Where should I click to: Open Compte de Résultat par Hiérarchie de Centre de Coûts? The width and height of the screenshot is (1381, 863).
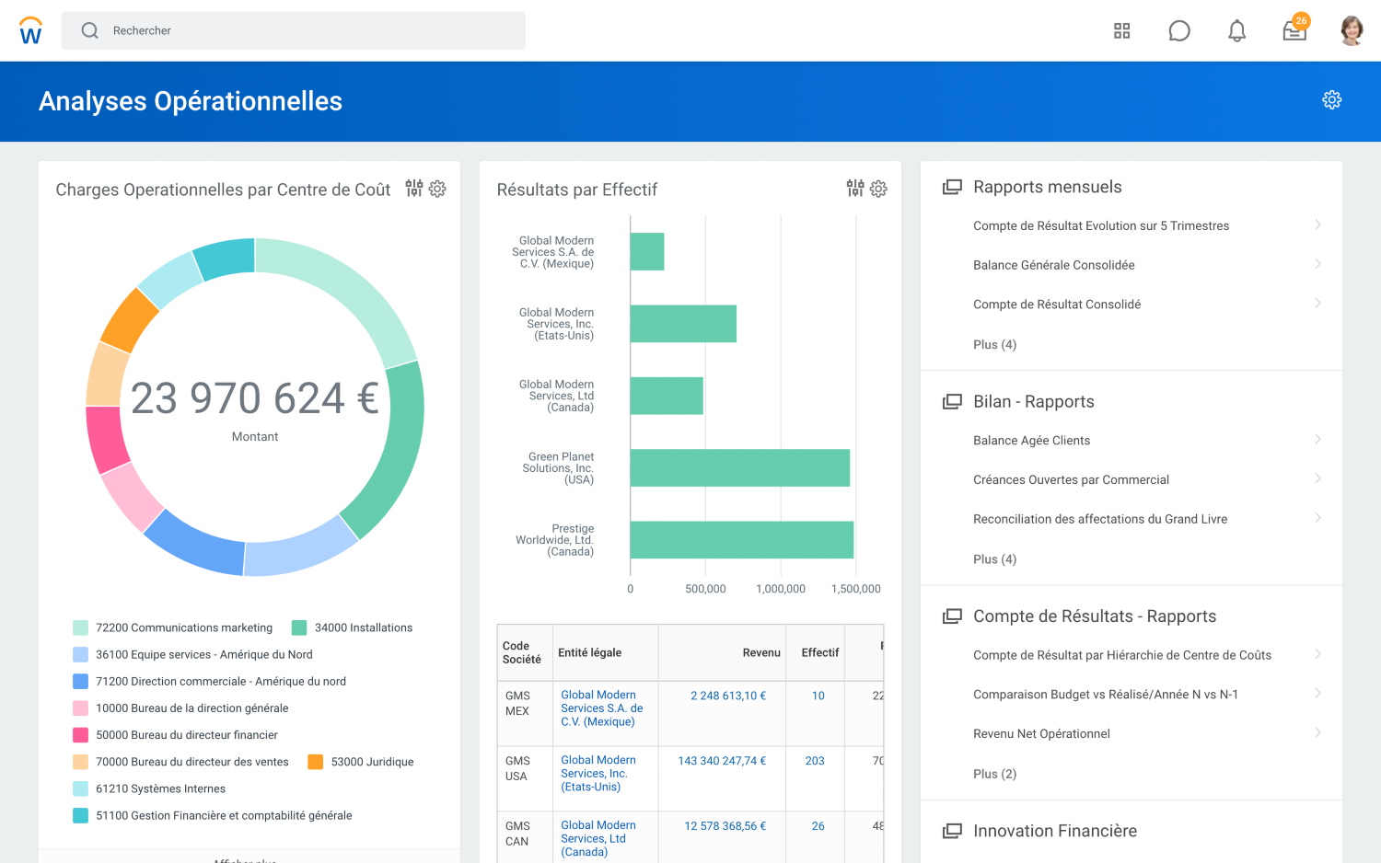(x=1122, y=655)
